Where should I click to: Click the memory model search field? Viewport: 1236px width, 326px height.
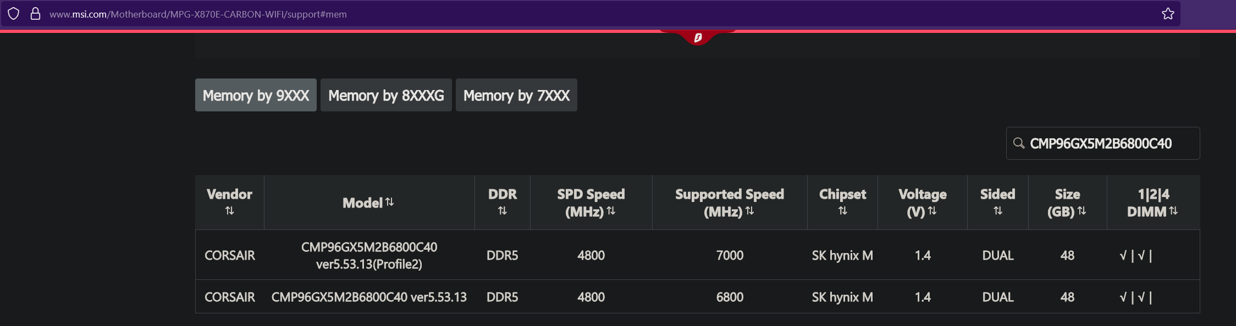(1103, 143)
